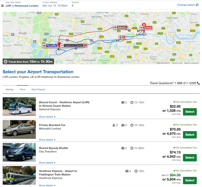Click the People count value 3
Screen dimensions: 202x187
coord(72,6)
